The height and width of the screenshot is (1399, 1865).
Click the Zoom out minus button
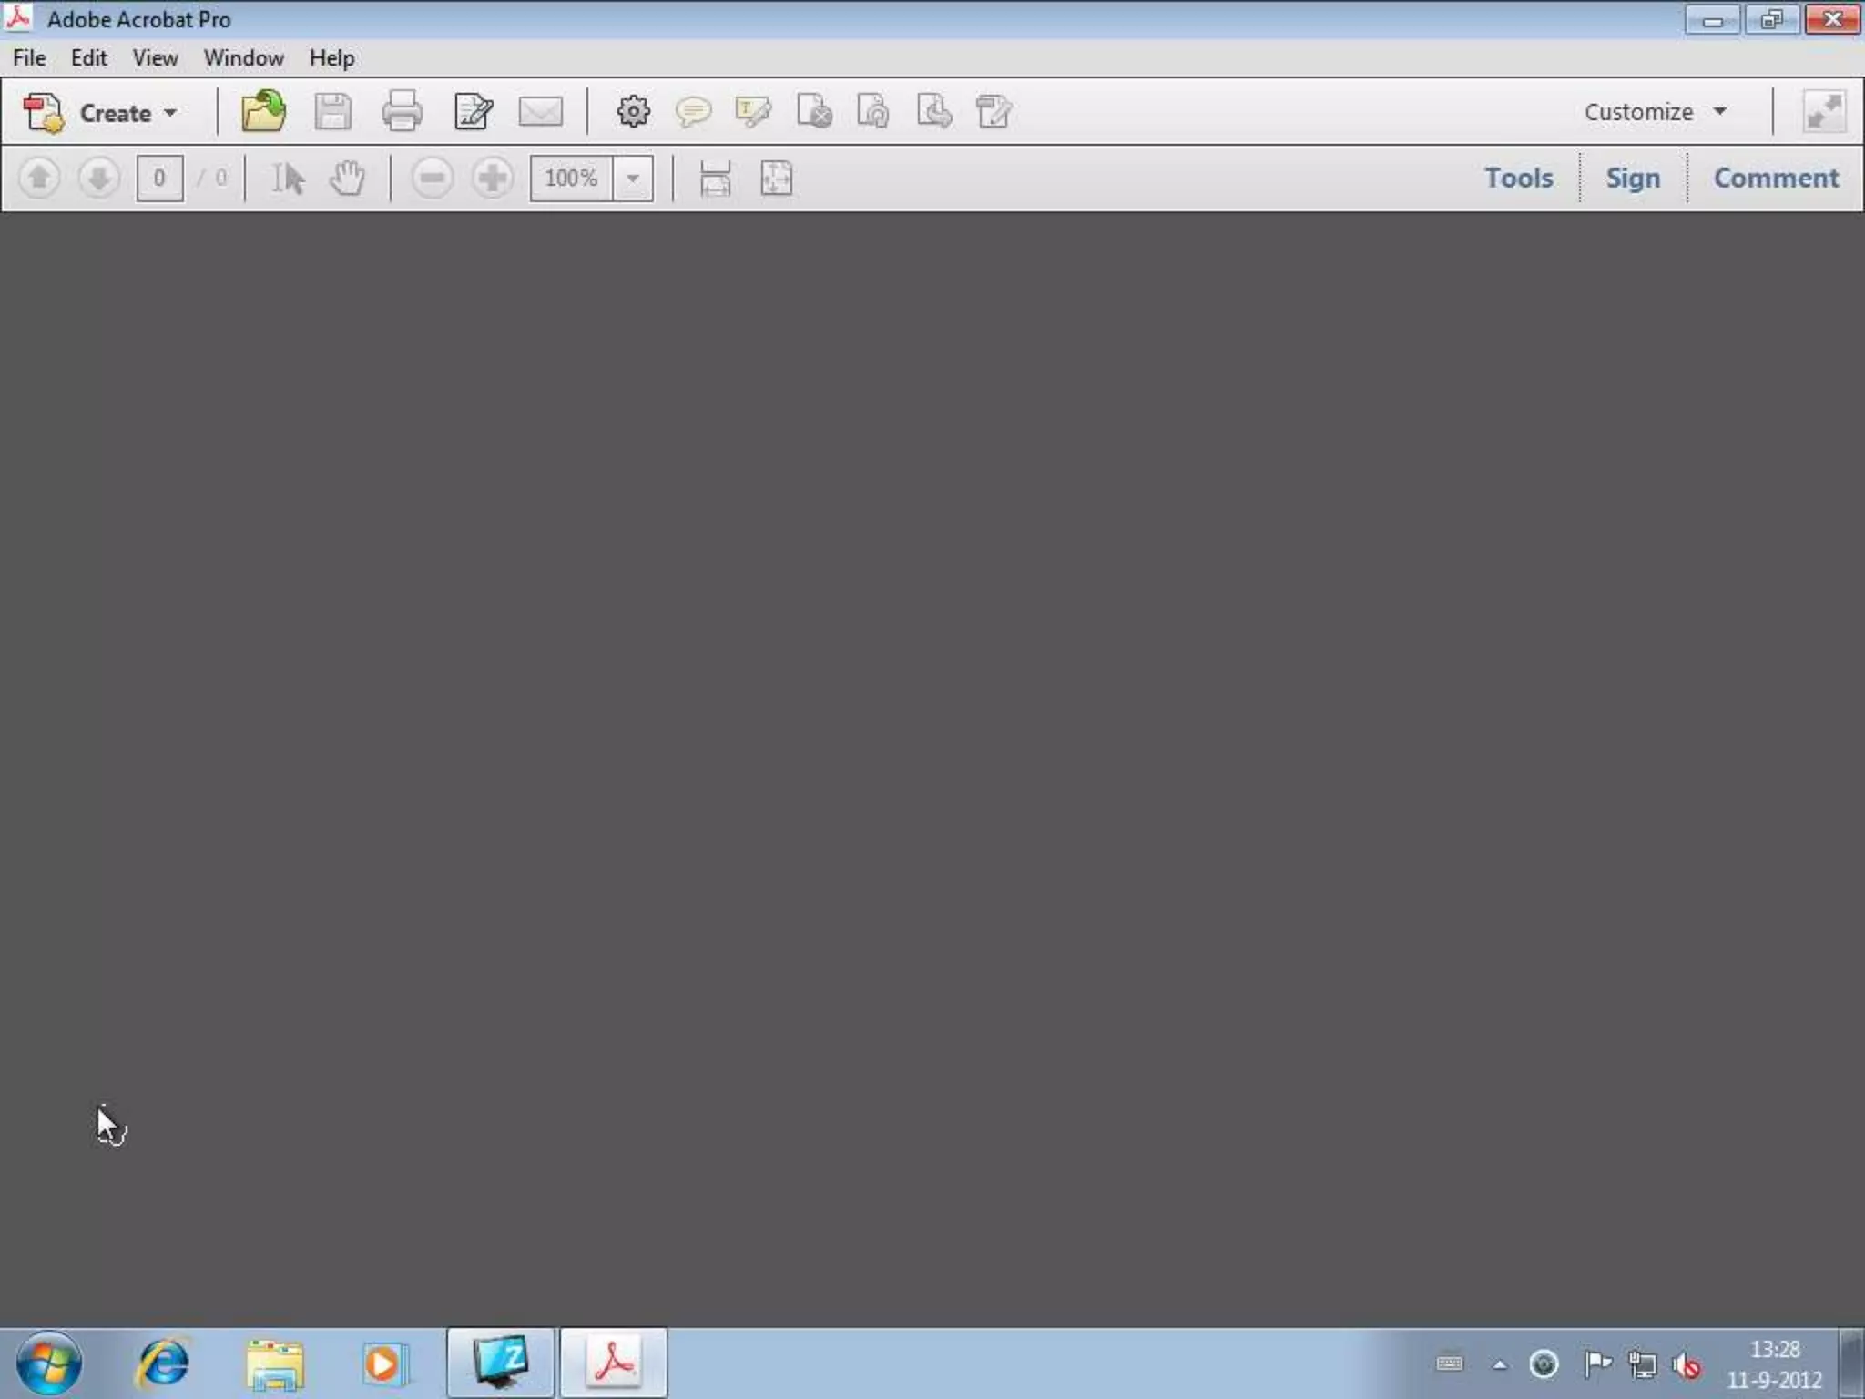[432, 178]
